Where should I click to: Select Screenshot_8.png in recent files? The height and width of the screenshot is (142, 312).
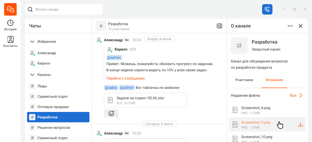click(267, 110)
